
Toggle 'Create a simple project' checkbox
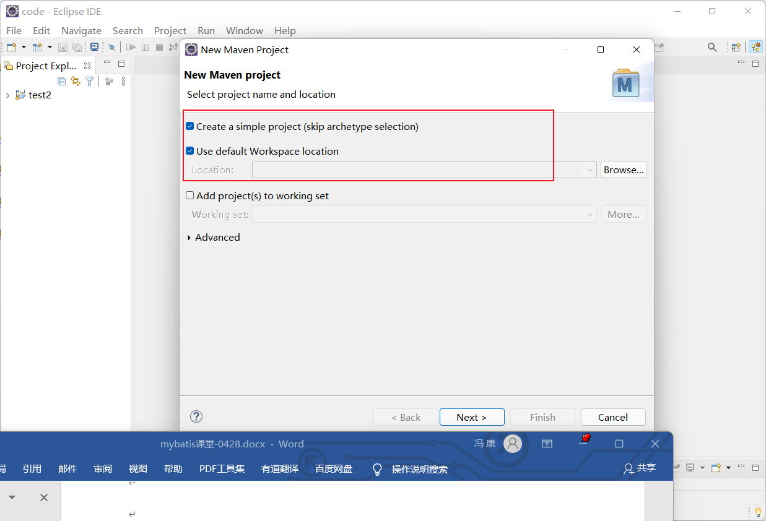[x=190, y=126]
